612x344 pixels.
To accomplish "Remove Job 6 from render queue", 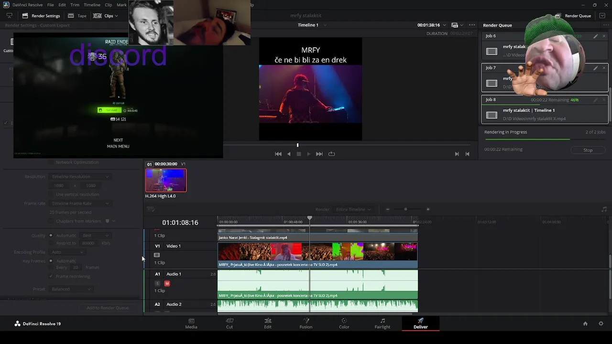I will 604,36.
